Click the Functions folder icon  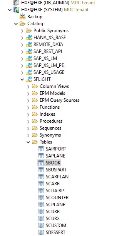pyautogui.click(x=35, y=107)
